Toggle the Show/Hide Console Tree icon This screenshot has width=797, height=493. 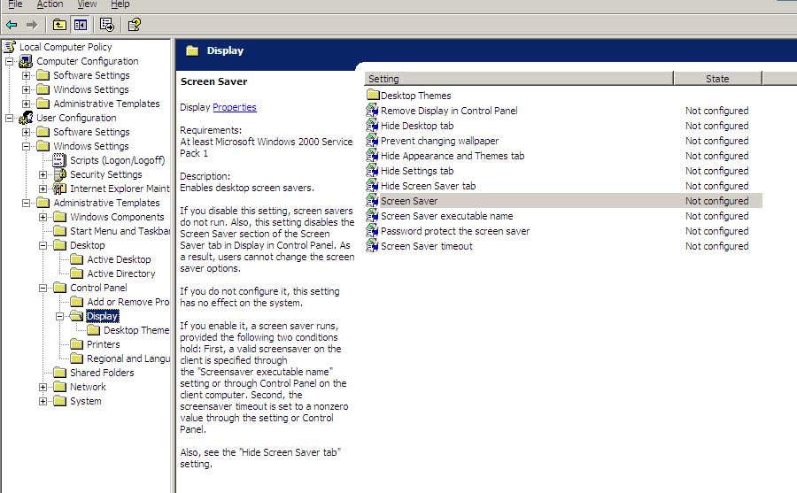coord(80,25)
